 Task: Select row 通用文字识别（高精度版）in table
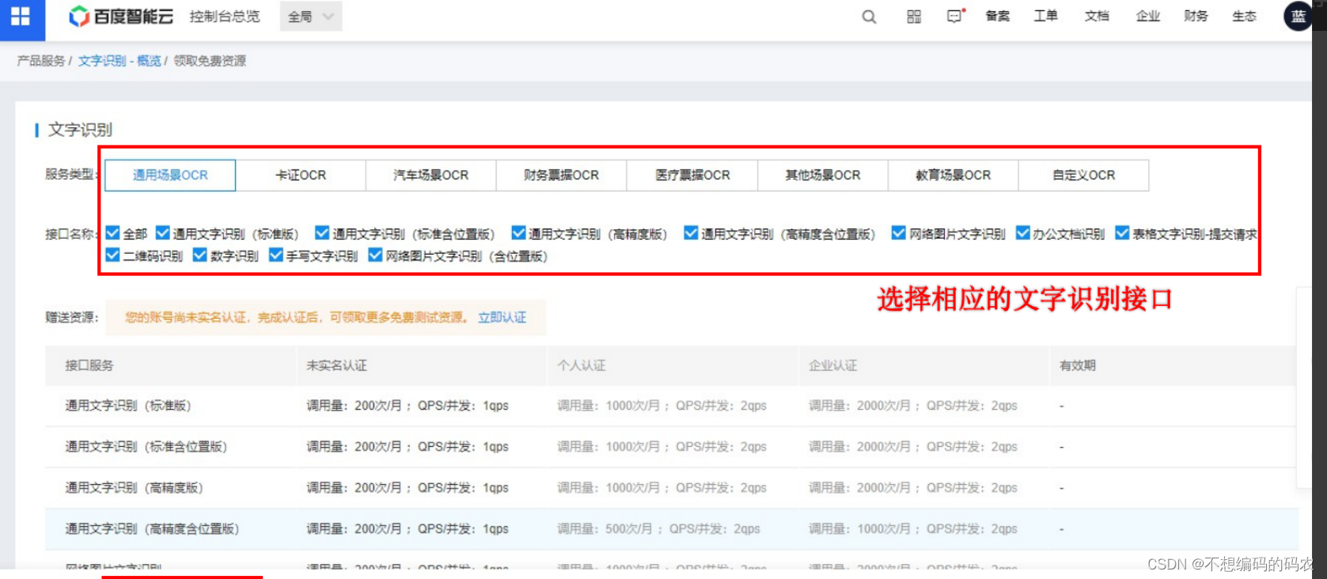tap(671, 488)
